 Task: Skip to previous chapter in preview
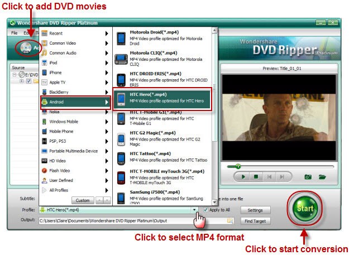[269, 177]
